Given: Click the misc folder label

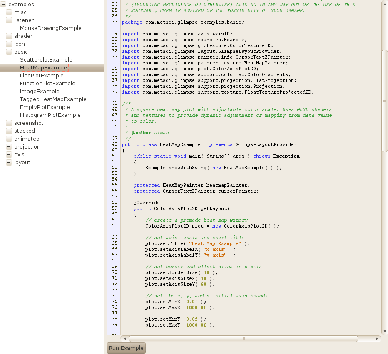Looking at the screenshot, I should pos(20,12).
